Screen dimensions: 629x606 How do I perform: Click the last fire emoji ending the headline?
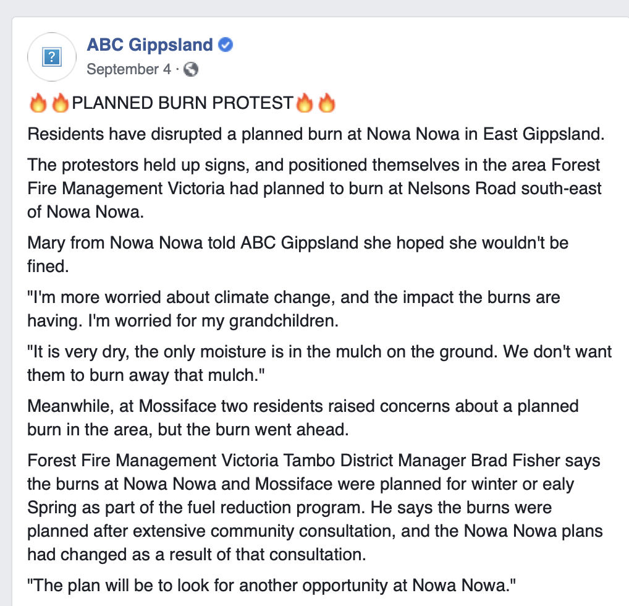(327, 103)
